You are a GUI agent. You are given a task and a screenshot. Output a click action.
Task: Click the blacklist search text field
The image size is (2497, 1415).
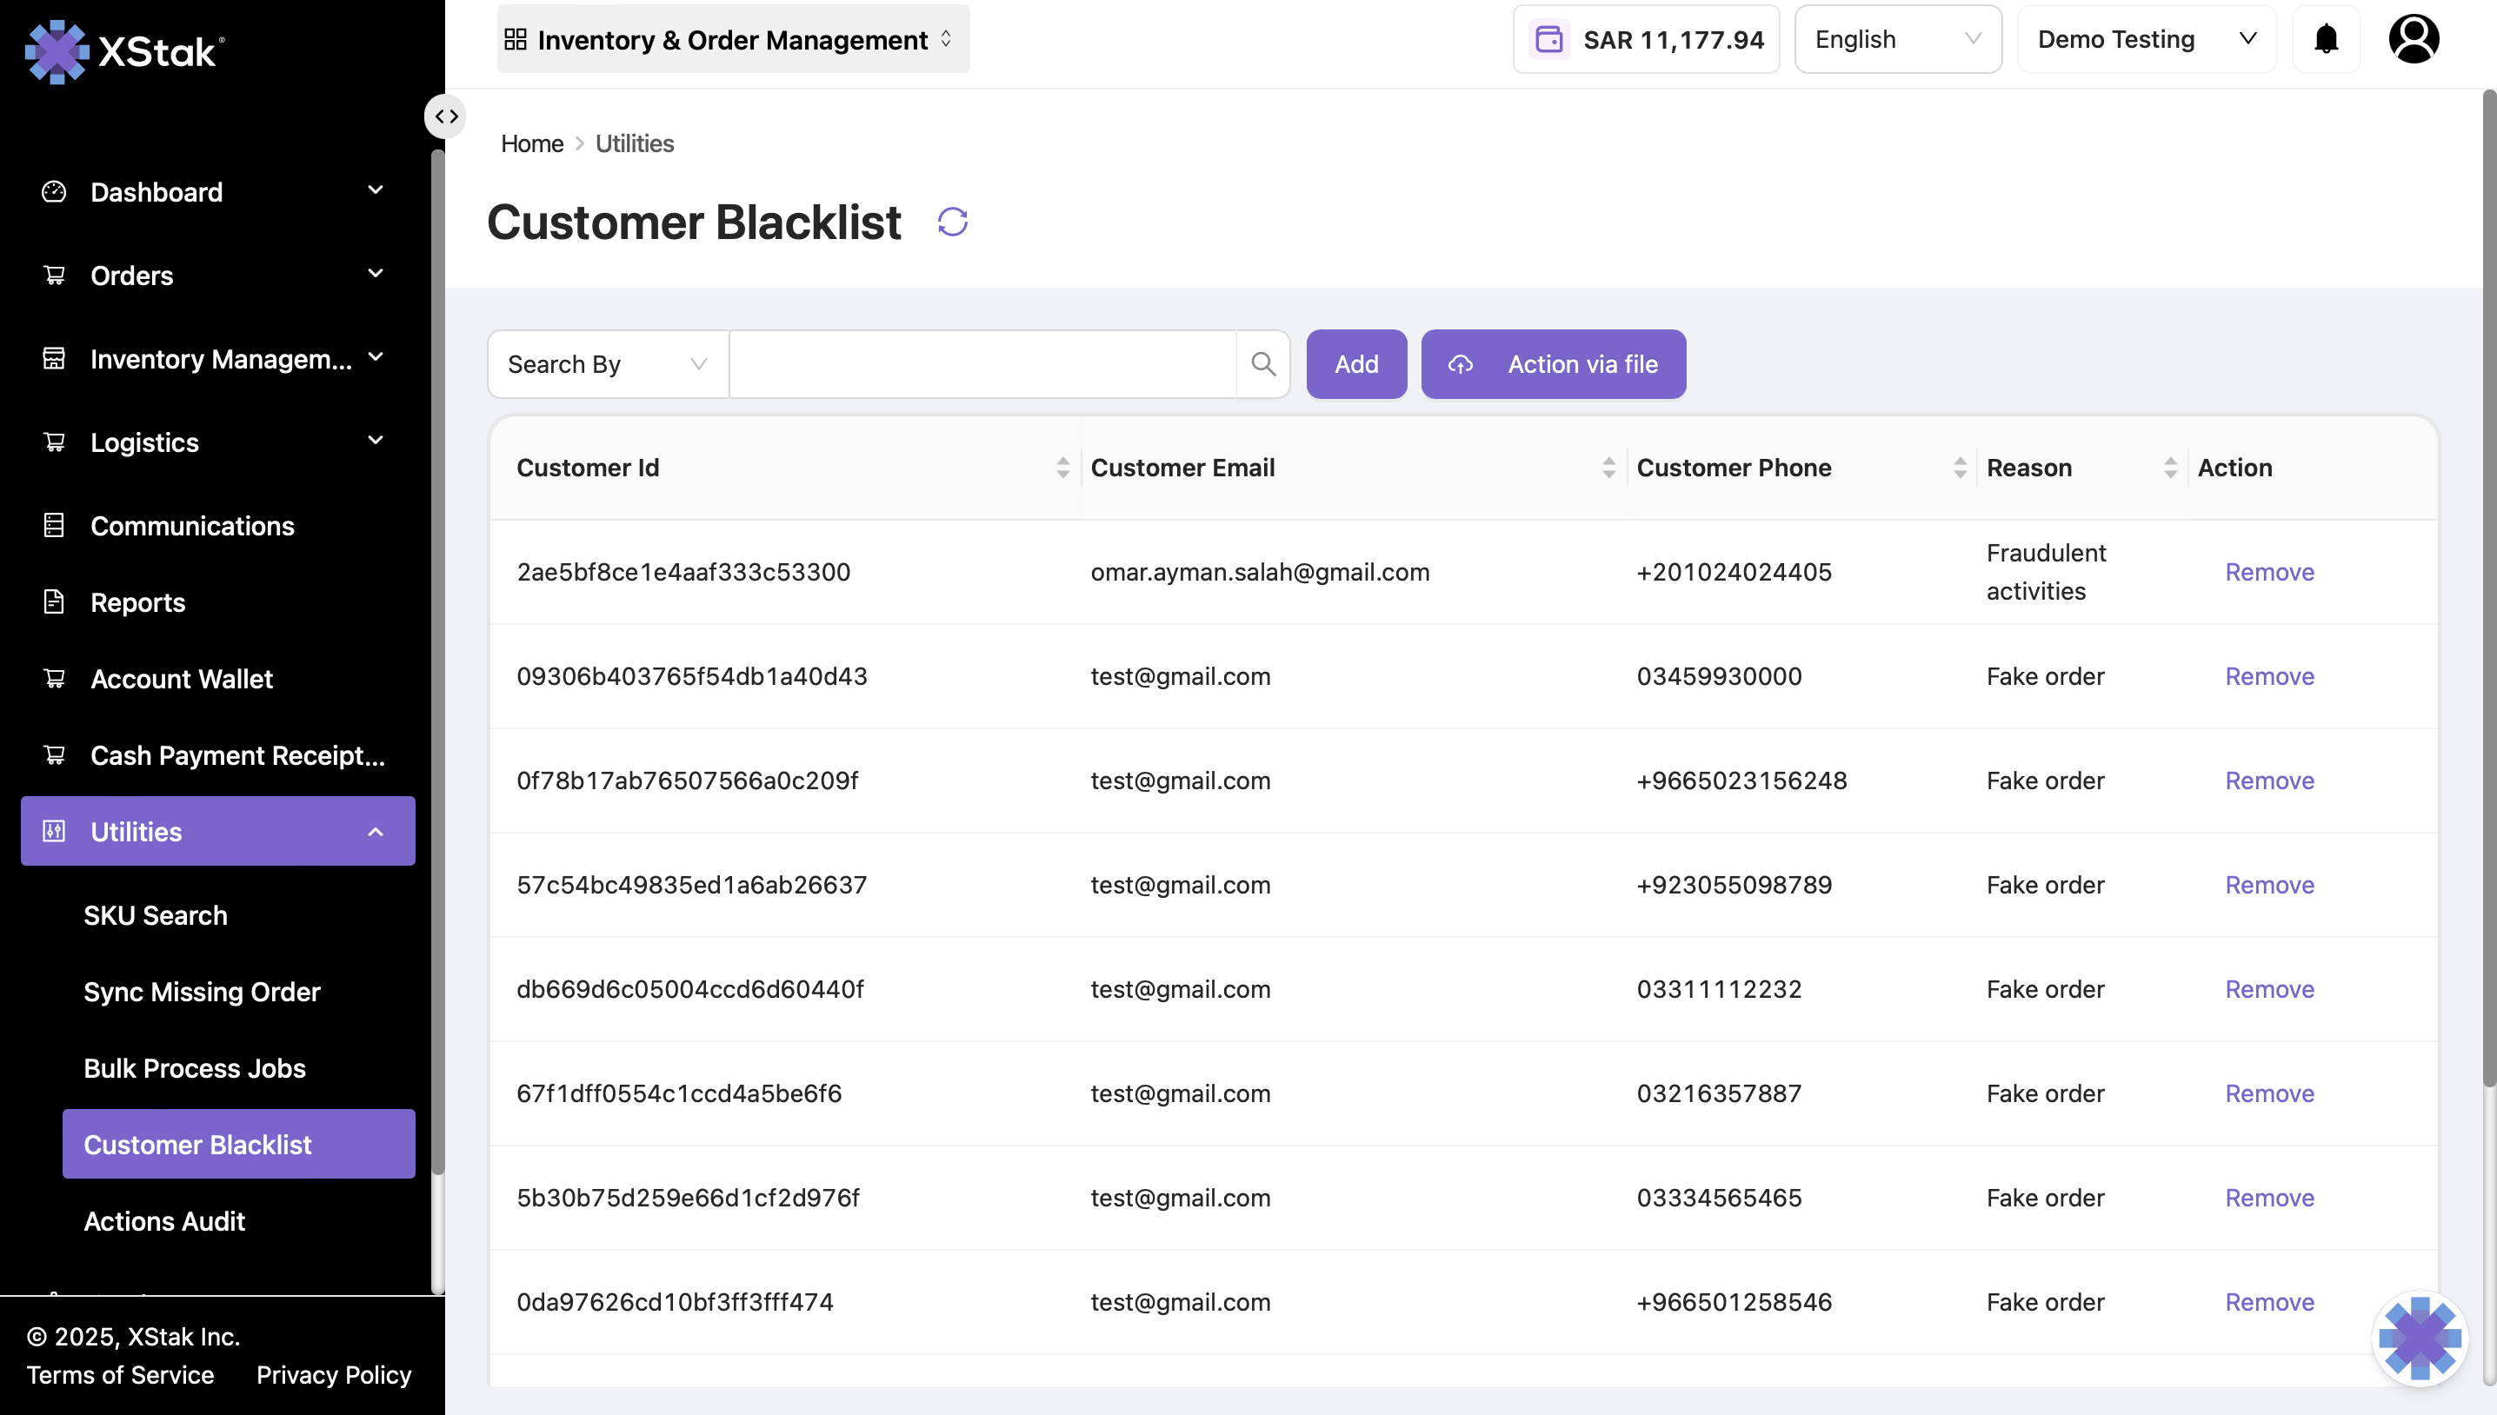(x=982, y=363)
